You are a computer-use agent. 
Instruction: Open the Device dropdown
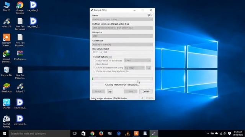click(122, 19)
